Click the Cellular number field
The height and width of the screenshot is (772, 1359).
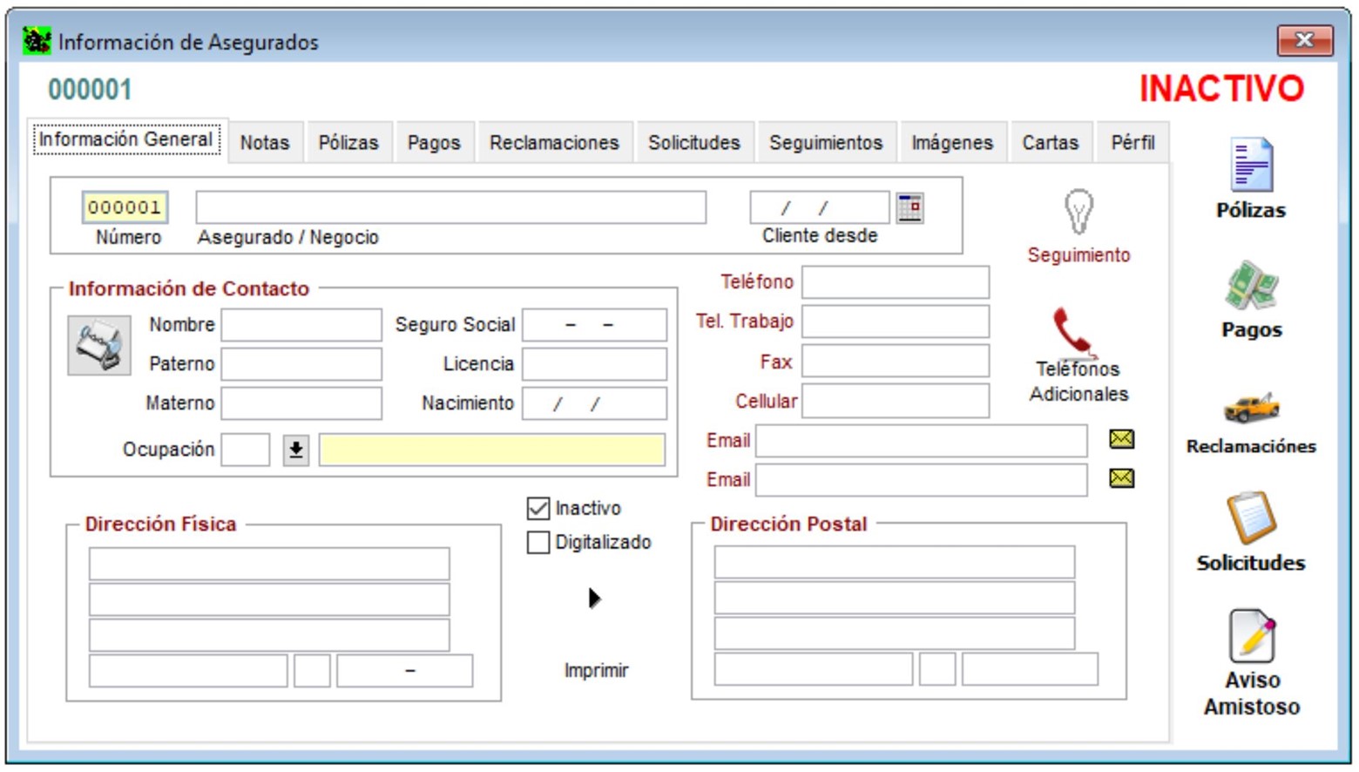[896, 401]
